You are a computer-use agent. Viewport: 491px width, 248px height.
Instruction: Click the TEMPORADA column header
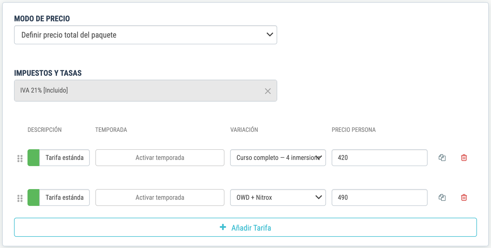pos(111,130)
